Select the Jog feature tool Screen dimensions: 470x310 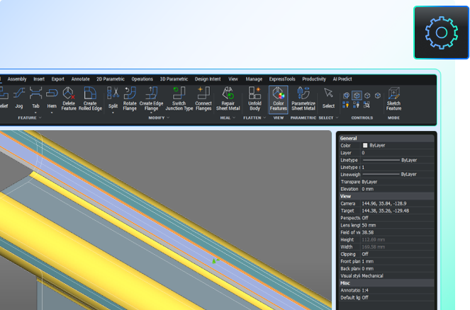(x=19, y=97)
